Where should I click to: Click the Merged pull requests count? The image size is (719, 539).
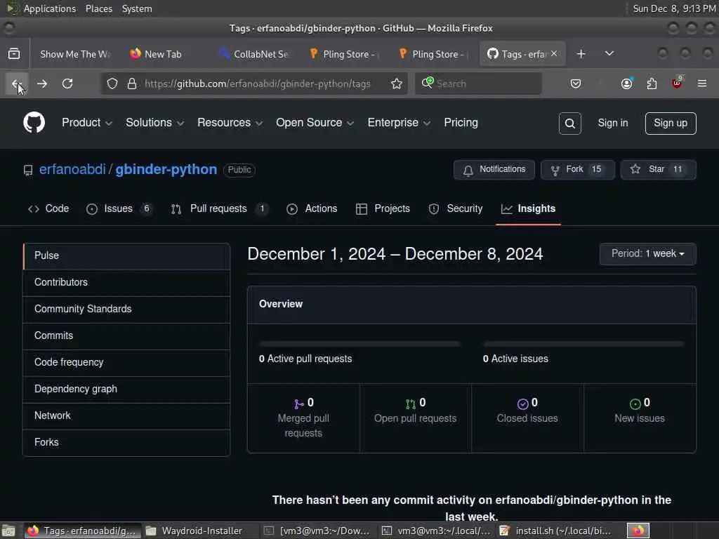coord(303,418)
